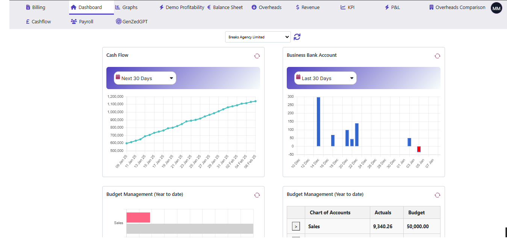The width and height of the screenshot is (507, 238).
Task: Click the calendar icon in Cash Flow
Action: click(118, 77)
